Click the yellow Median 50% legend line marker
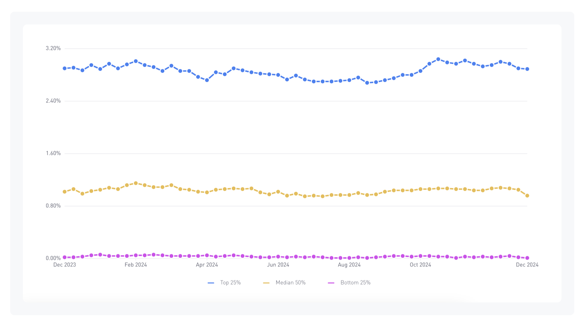Screen dimensions: 579x321 pos(266,283)
